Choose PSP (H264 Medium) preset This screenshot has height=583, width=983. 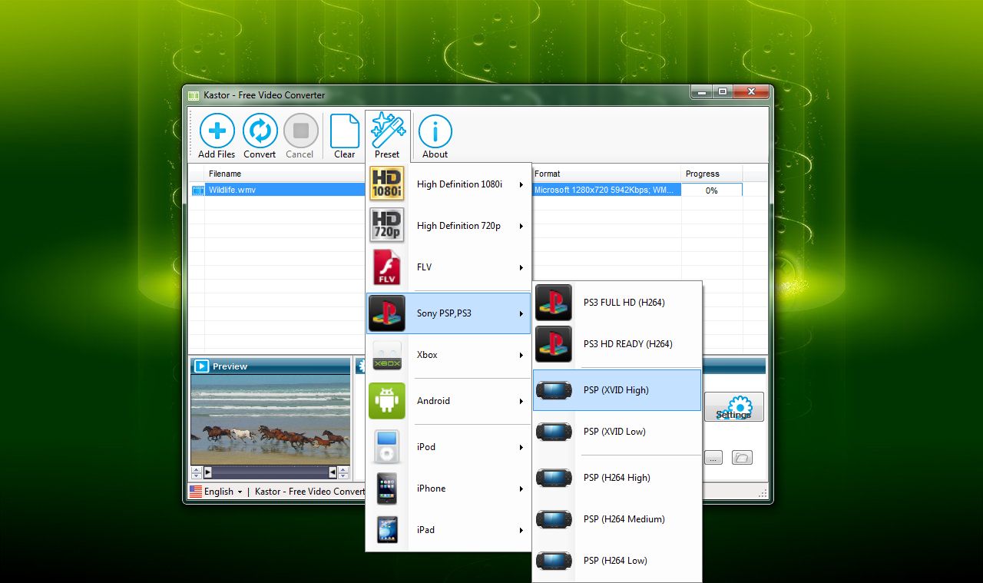(617, 519)
